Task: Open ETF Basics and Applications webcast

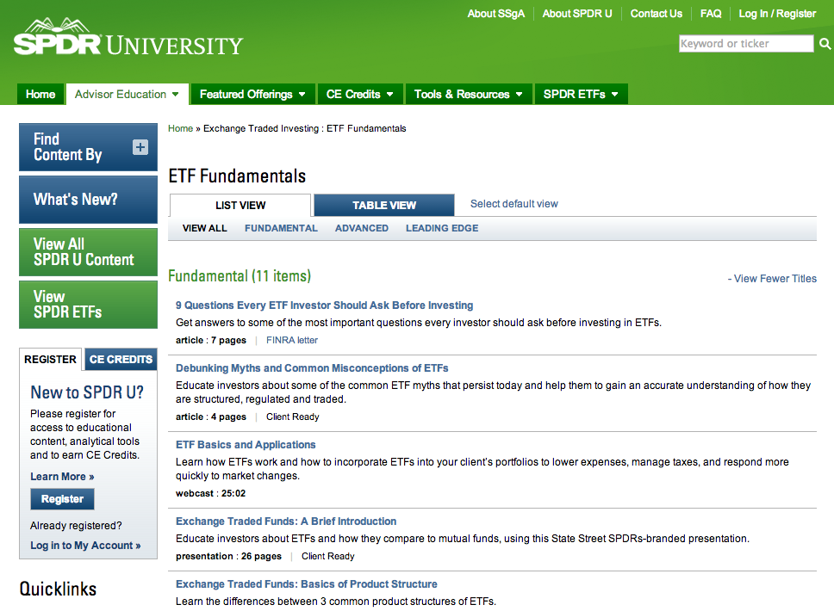Action: click(x=246, y=445)
